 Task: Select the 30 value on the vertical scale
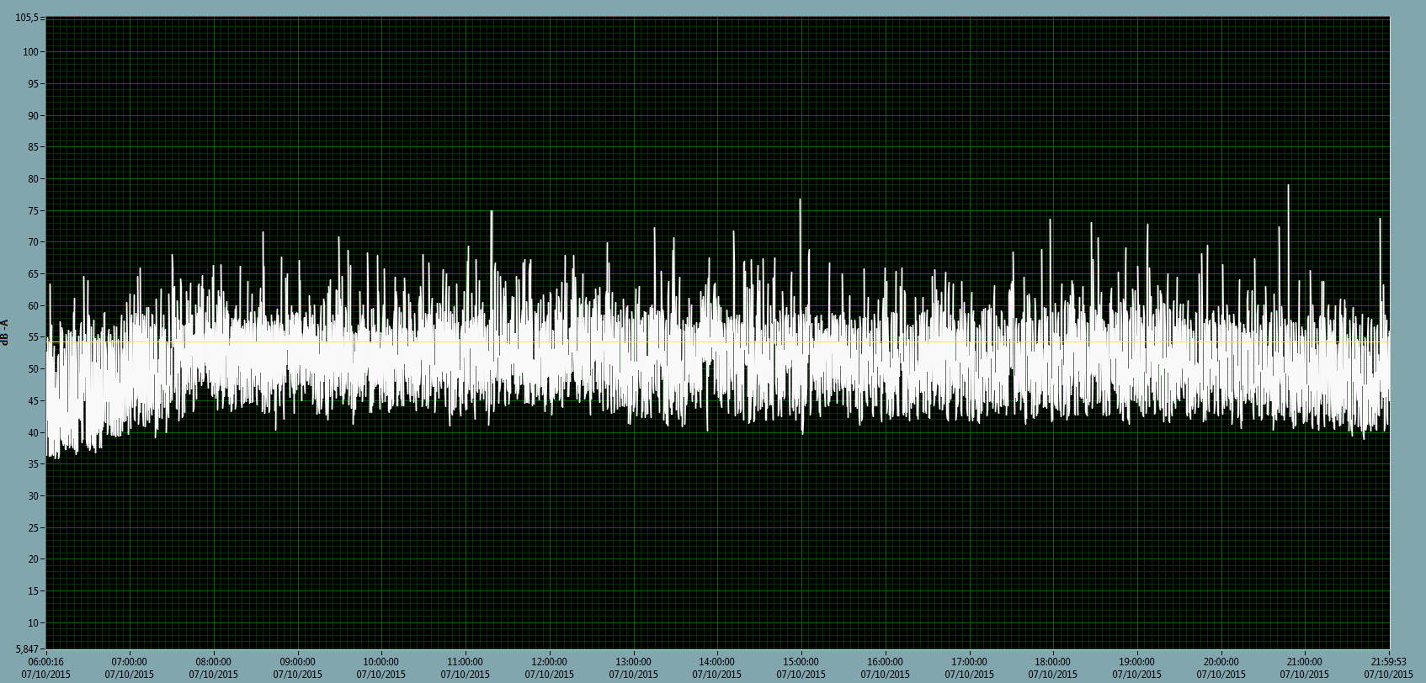pyautogui.click(x=35, y=496)
